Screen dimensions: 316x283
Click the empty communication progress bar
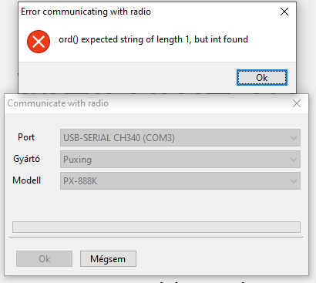tap(156, 227)
